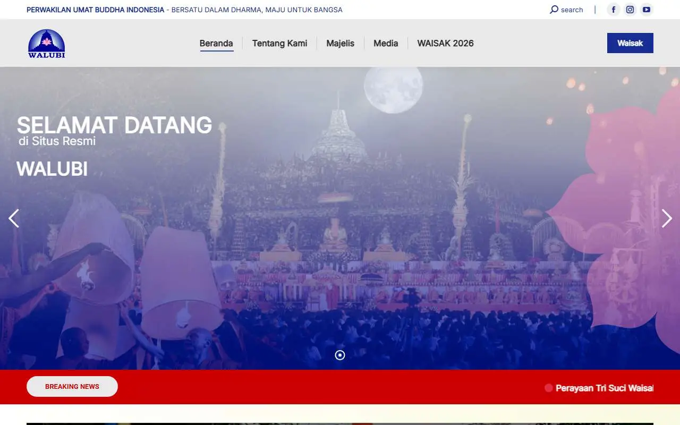This screenshot has height=425, width=680.
Task: Click the search magnifier link
Action: 566,10
